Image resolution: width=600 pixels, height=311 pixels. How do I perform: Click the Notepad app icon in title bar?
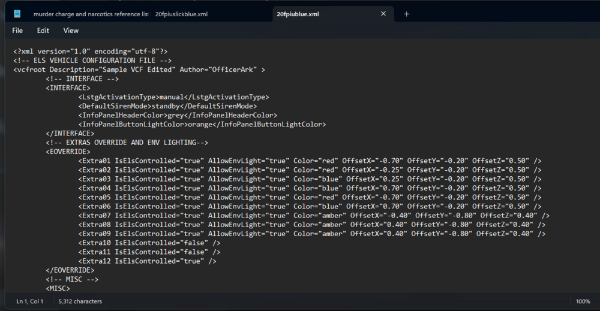click(x=17, y=14)
